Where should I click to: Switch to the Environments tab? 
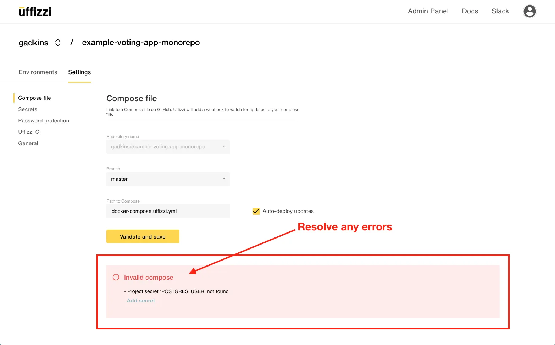[38, 72]
